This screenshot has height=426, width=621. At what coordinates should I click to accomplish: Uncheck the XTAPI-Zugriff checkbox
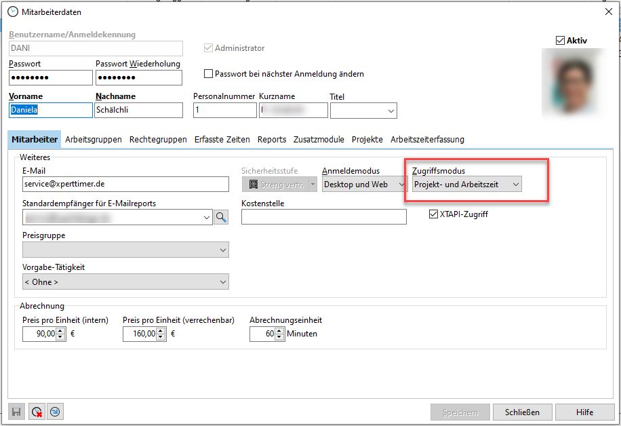[x=434, y=214]
